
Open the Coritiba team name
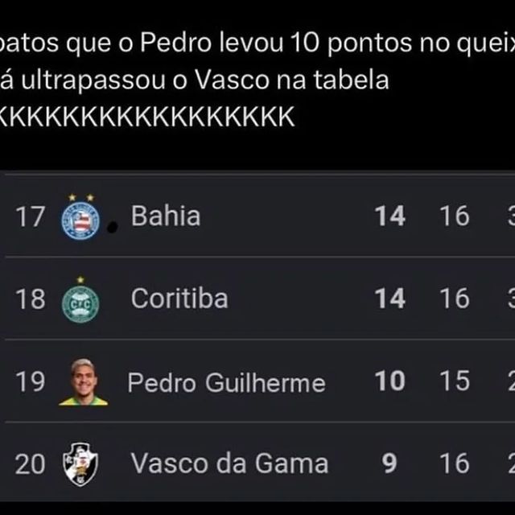[x=179, y=299]
